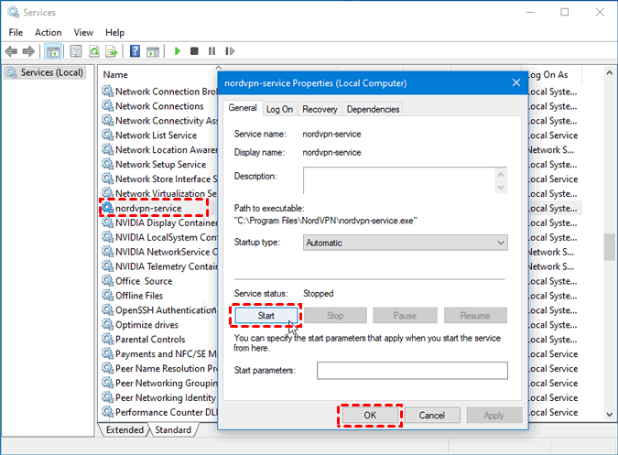Click the Export List toolbar icon
Viewport: 618px width, 455px height.
point(111,51)
